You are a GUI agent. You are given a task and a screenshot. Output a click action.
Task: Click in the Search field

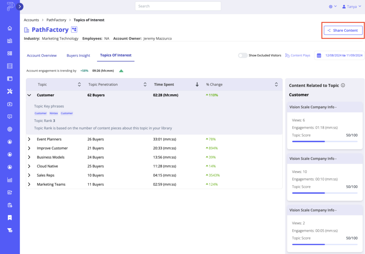coord(178,6)
